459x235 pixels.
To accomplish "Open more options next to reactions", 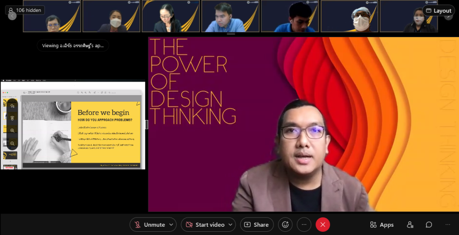I will (x=304, y=224).
